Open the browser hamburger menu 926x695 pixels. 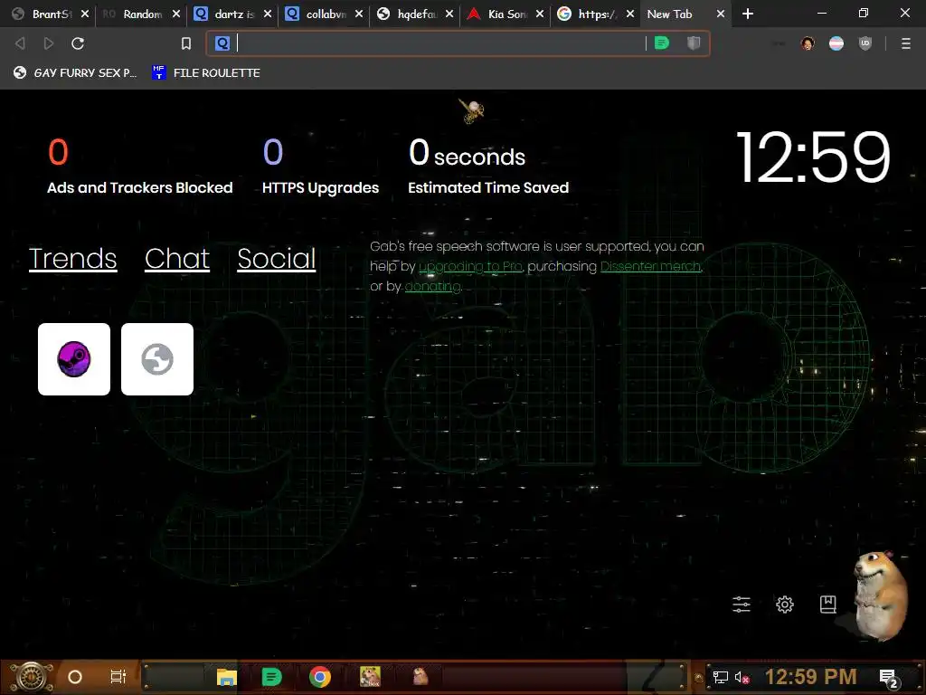click(x=906, y=43)
